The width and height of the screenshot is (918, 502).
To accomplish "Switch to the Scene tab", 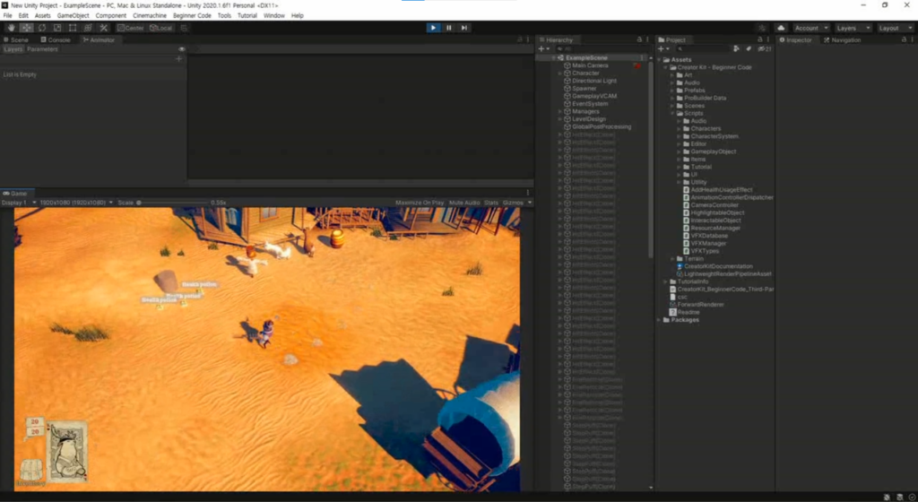I will (x=16, y=39).
